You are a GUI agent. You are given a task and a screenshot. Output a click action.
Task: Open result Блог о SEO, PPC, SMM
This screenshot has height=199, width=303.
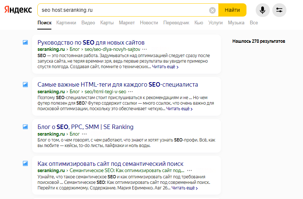point(85,127)
